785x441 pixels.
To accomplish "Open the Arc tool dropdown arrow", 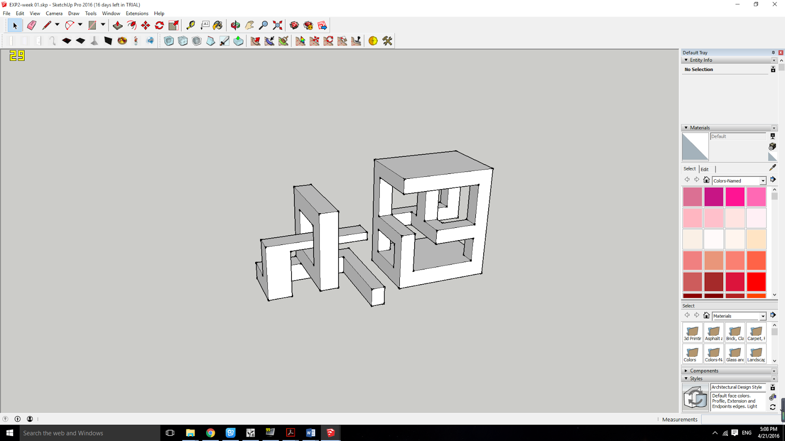I will click(x=80, y=25).
